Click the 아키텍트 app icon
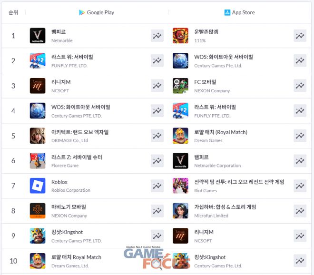This screenshot has height=275, width=314. [x=38, y=136]
